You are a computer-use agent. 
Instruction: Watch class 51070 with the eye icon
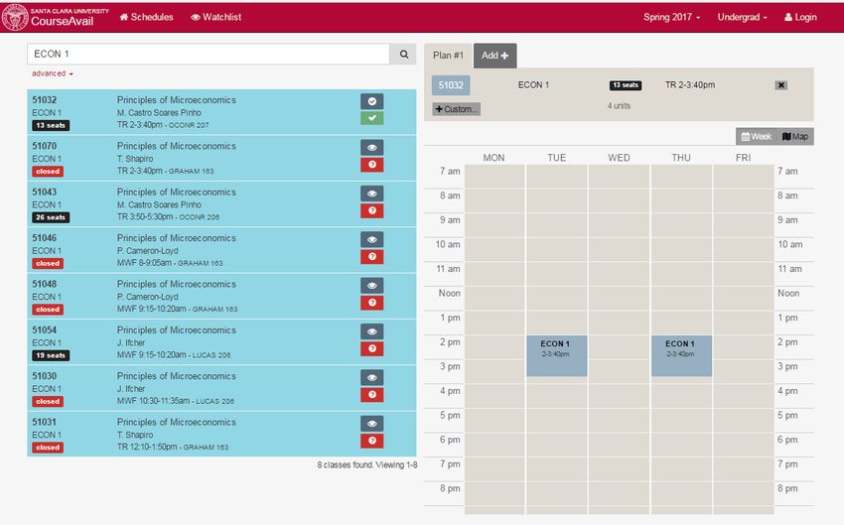click(x=372, y=148)
